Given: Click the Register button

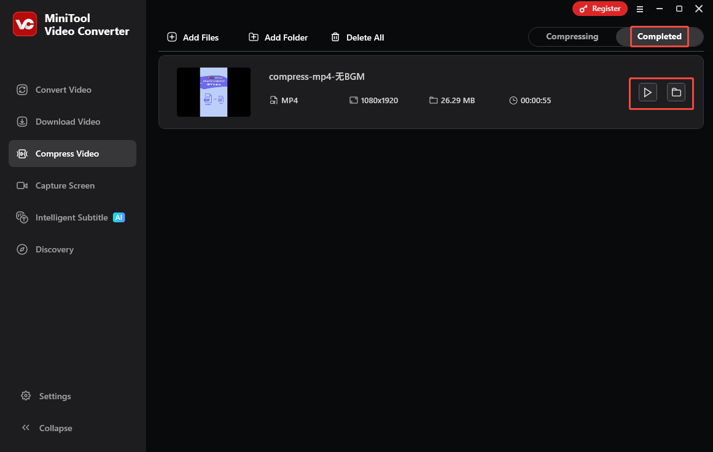Looking at the screenshot, I should click(x=600, y=9).
